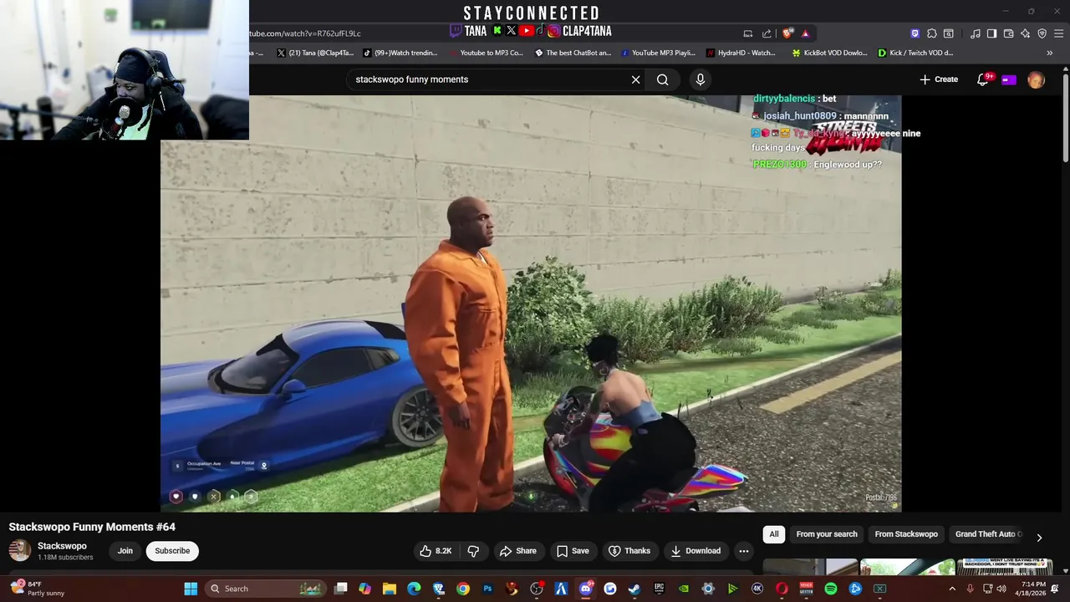Show hidden bookmarks with double chevron
The width and height of the screenshot is (1070, 602).
[1050, 53]
